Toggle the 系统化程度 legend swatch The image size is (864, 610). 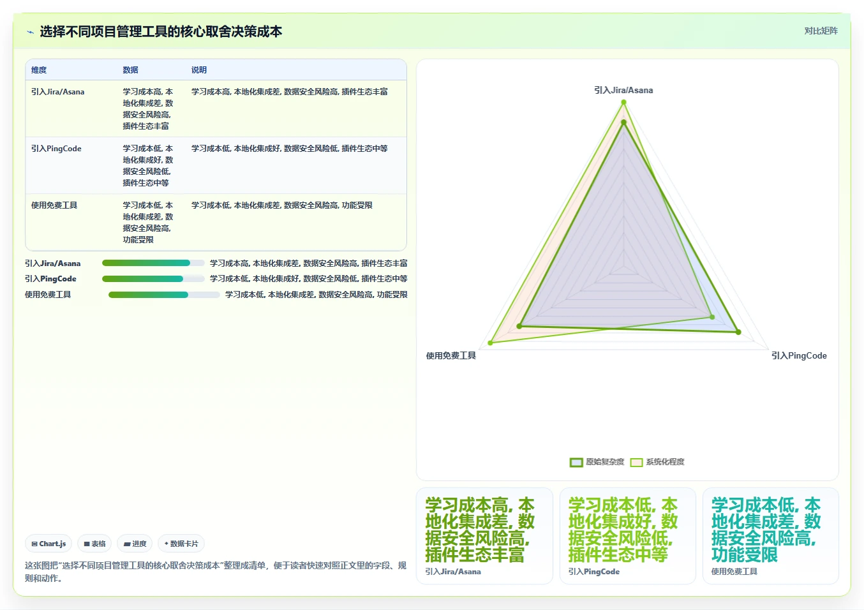(636, 462)
